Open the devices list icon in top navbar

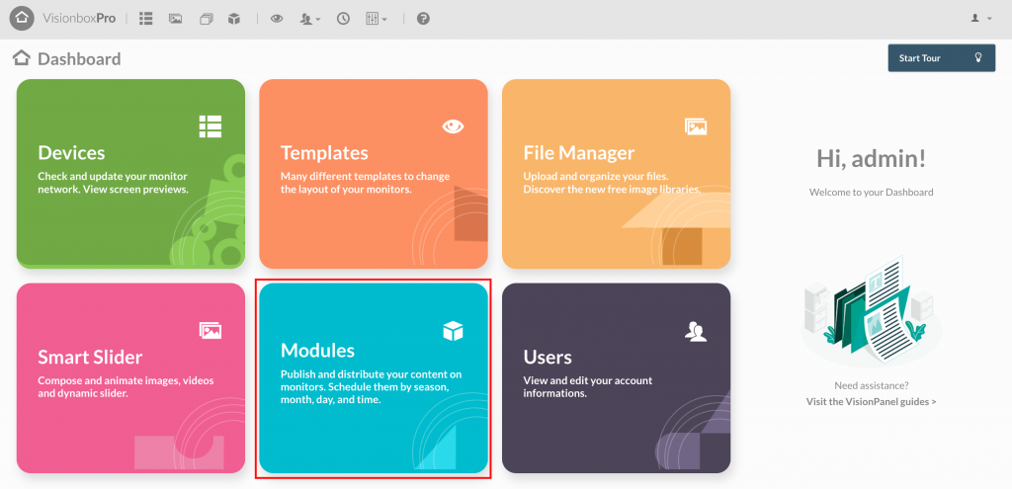tap(146, 19)
